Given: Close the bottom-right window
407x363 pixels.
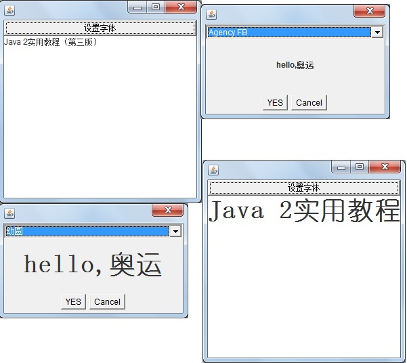Looking at the screenshot, I should (385, 167).
